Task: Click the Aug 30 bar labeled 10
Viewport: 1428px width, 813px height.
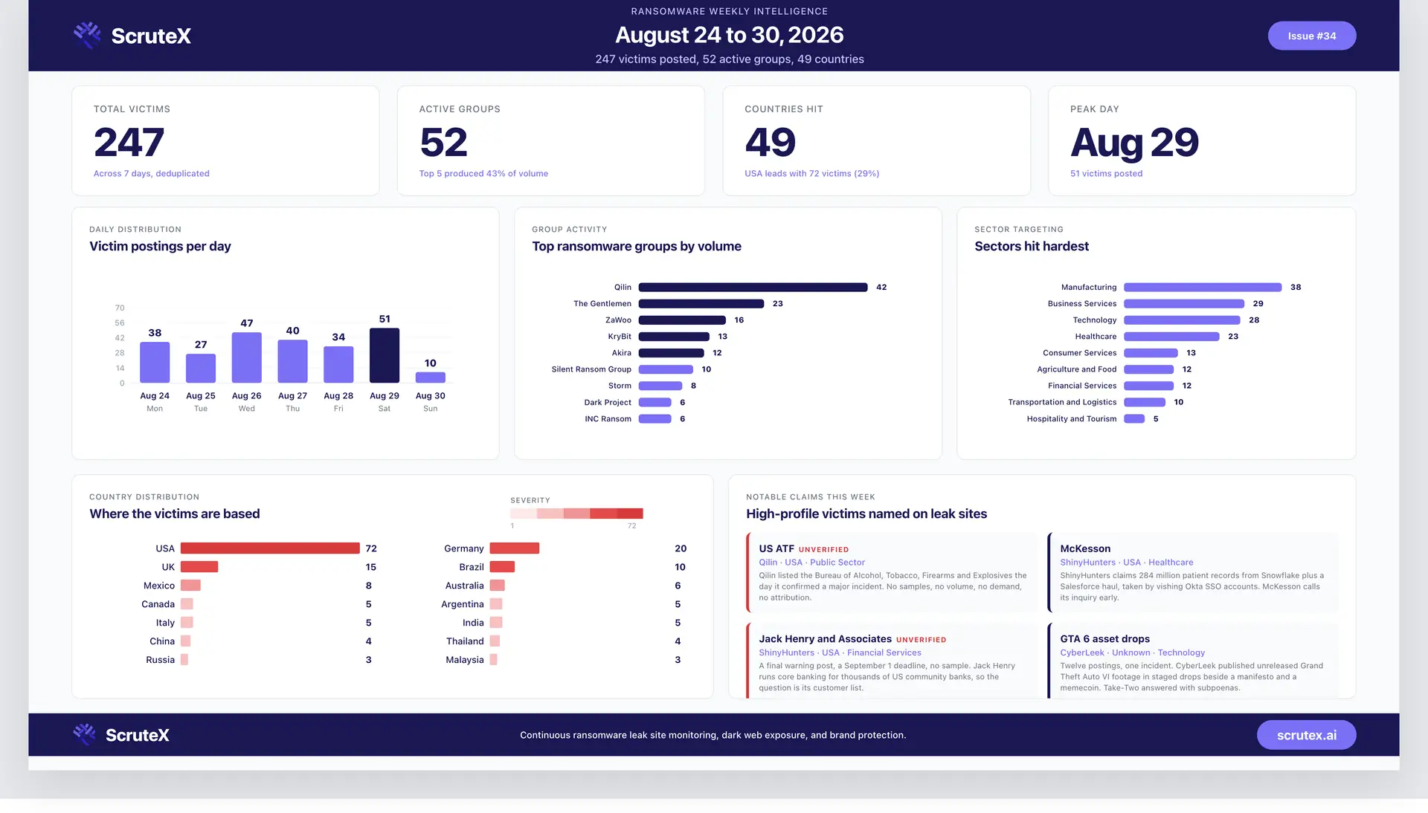Action: coord(431,378)
